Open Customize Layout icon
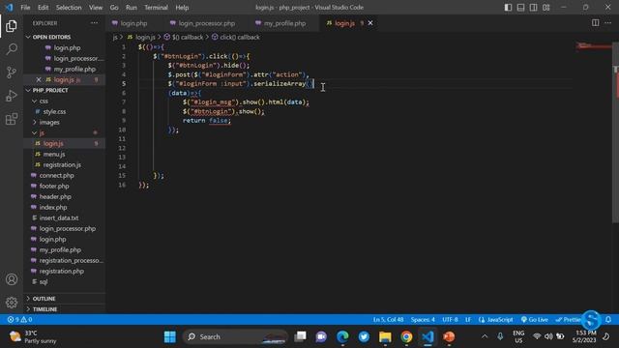Image resolution: width=619 pixels, height=348 pixels. coord(545,8)
